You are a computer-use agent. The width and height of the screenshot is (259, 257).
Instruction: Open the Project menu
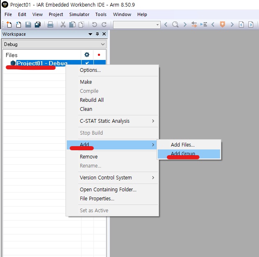coord(56,14)
